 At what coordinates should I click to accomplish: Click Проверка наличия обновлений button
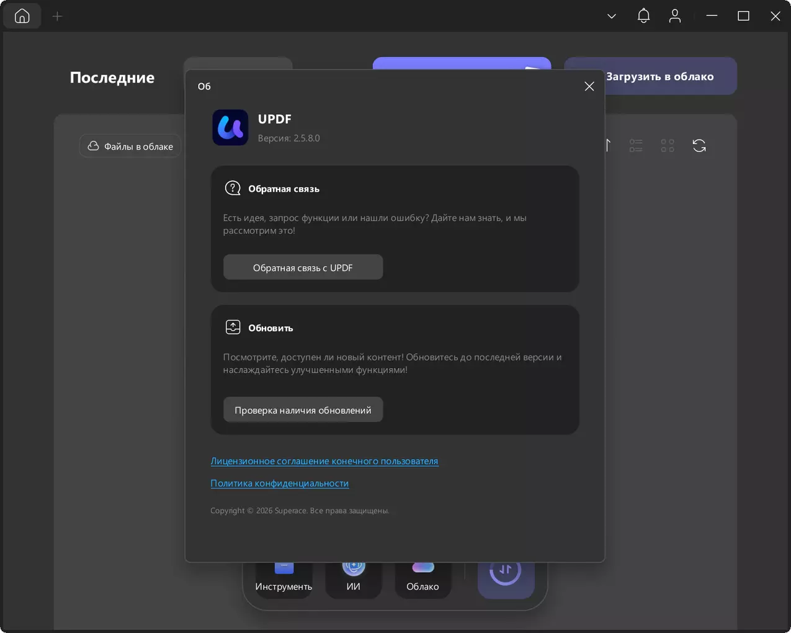pos(303,410)
